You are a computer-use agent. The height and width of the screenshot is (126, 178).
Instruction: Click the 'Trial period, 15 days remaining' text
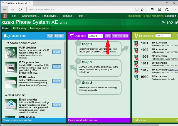click(x=145, y=16)
